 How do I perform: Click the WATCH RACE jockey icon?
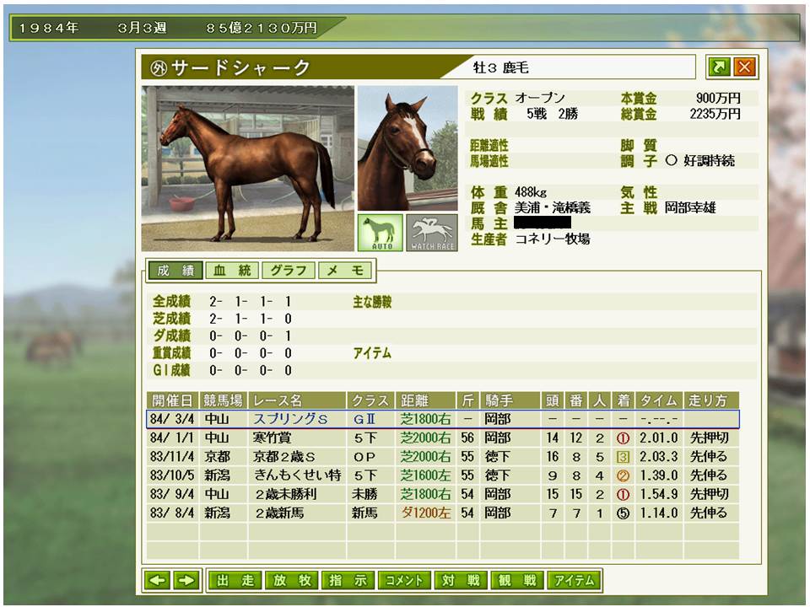point(432,233)
